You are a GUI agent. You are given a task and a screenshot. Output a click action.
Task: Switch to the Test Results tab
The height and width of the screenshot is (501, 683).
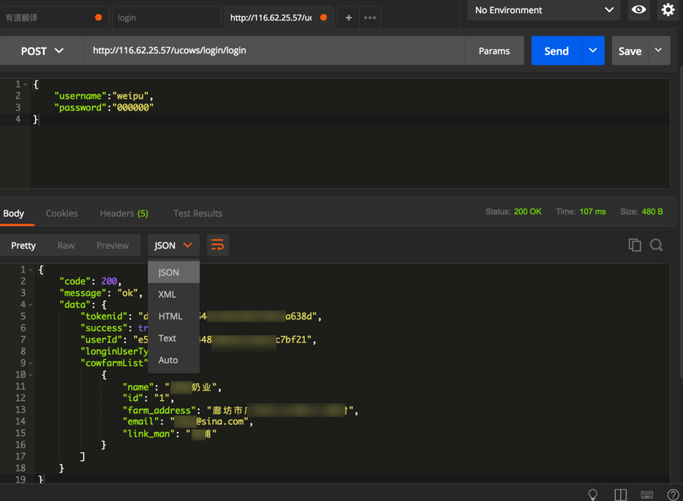pyautogui.click(x=197, y=213)
